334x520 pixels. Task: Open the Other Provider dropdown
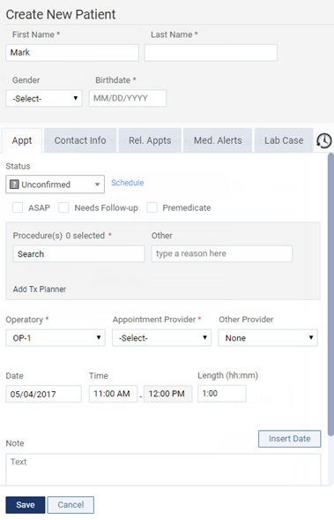(x=268, y=337)
